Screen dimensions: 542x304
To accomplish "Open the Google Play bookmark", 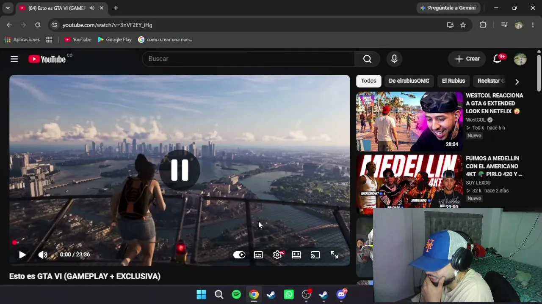I will click(115, 40).
